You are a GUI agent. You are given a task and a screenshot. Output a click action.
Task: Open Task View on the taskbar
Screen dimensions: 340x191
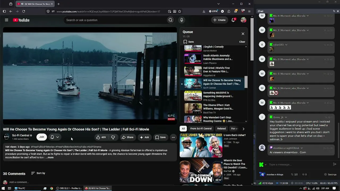(x=9, y=188)
